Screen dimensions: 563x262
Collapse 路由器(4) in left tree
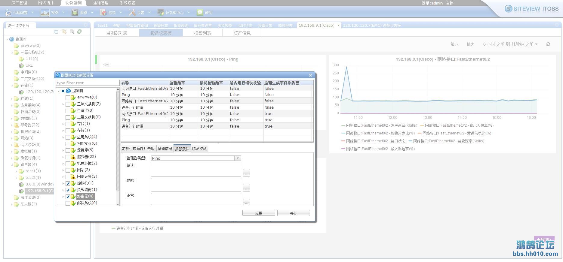(x=12, y=164)
